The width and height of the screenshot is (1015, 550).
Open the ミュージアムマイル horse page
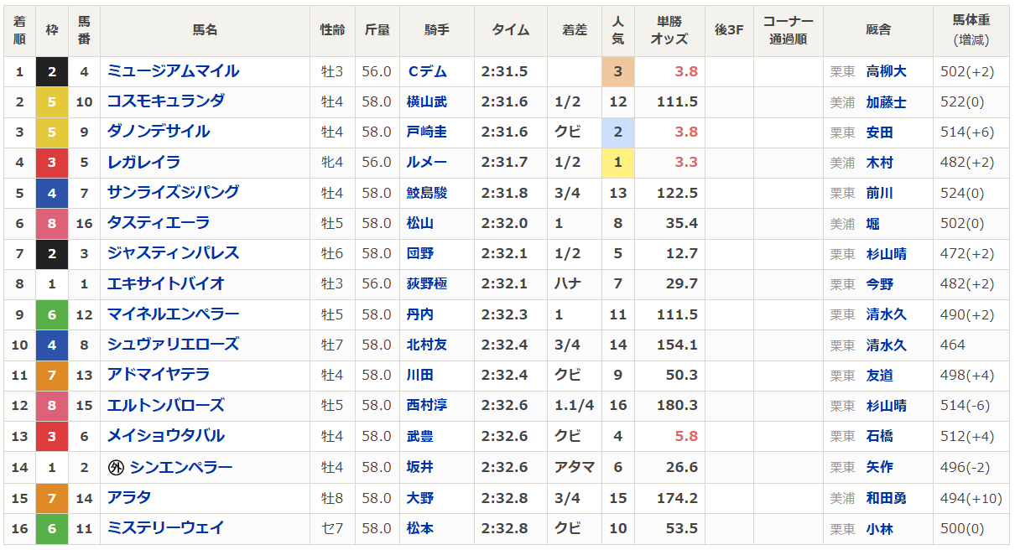coord(173,71)
